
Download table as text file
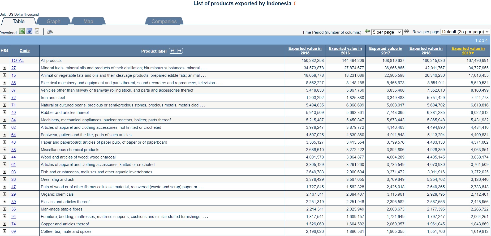coord(37,31)
